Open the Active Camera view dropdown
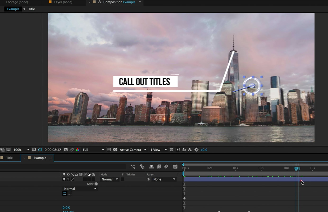This screenshot has height=212, width=328. tap(133, 150)
